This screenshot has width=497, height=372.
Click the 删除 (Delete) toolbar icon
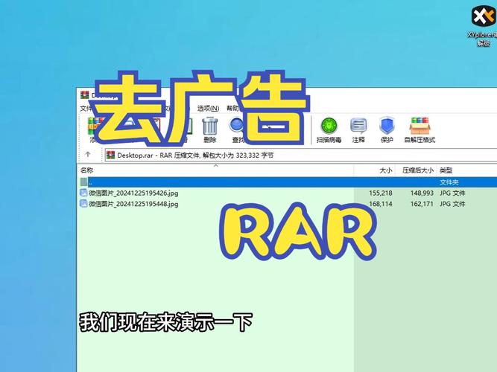tap(210, 128)
